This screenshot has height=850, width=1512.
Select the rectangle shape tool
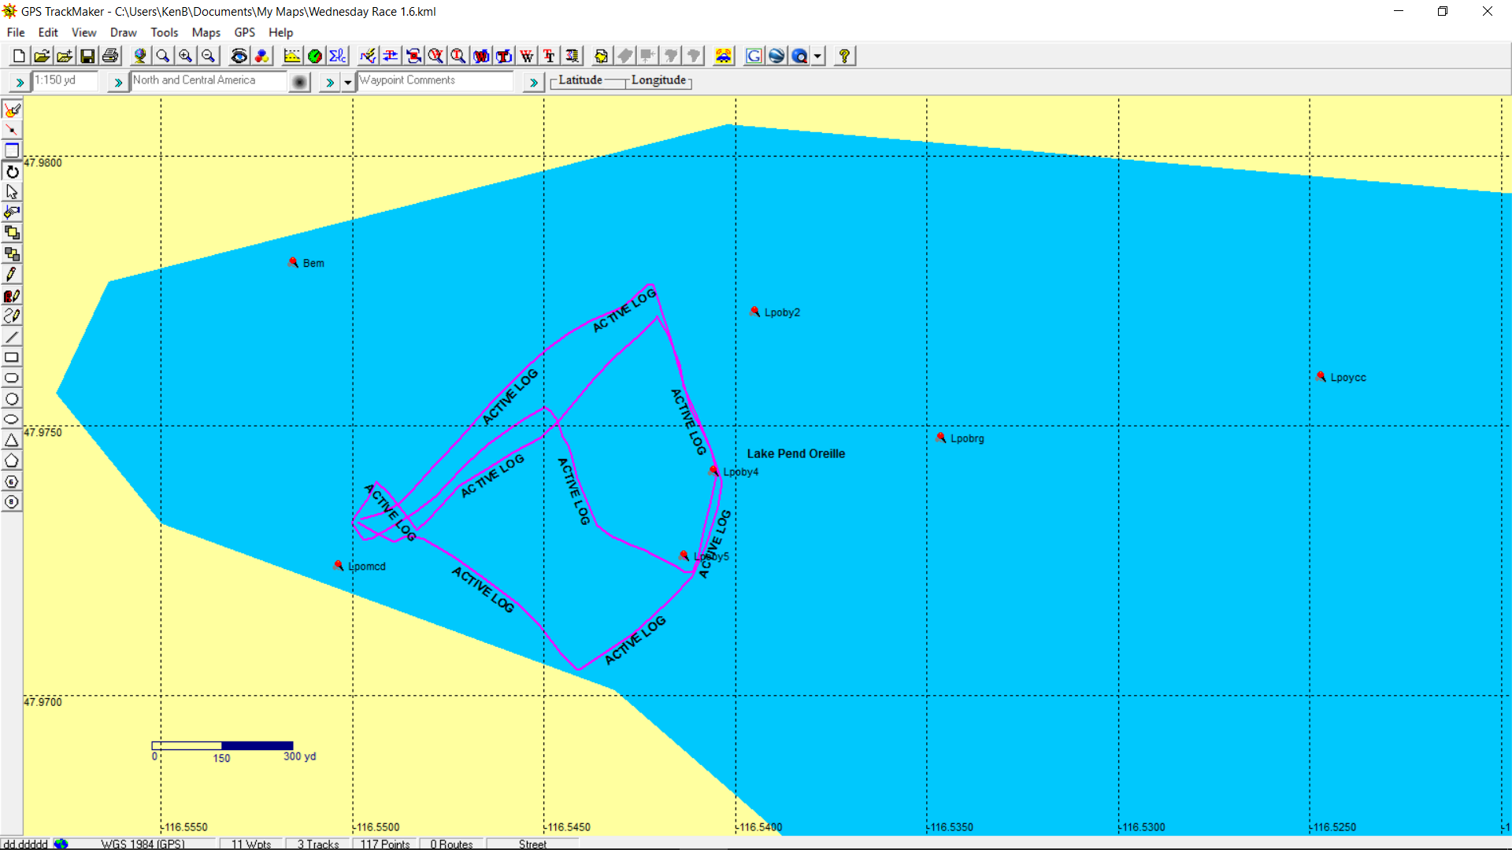pyautogui.click(x=11, y=357)
